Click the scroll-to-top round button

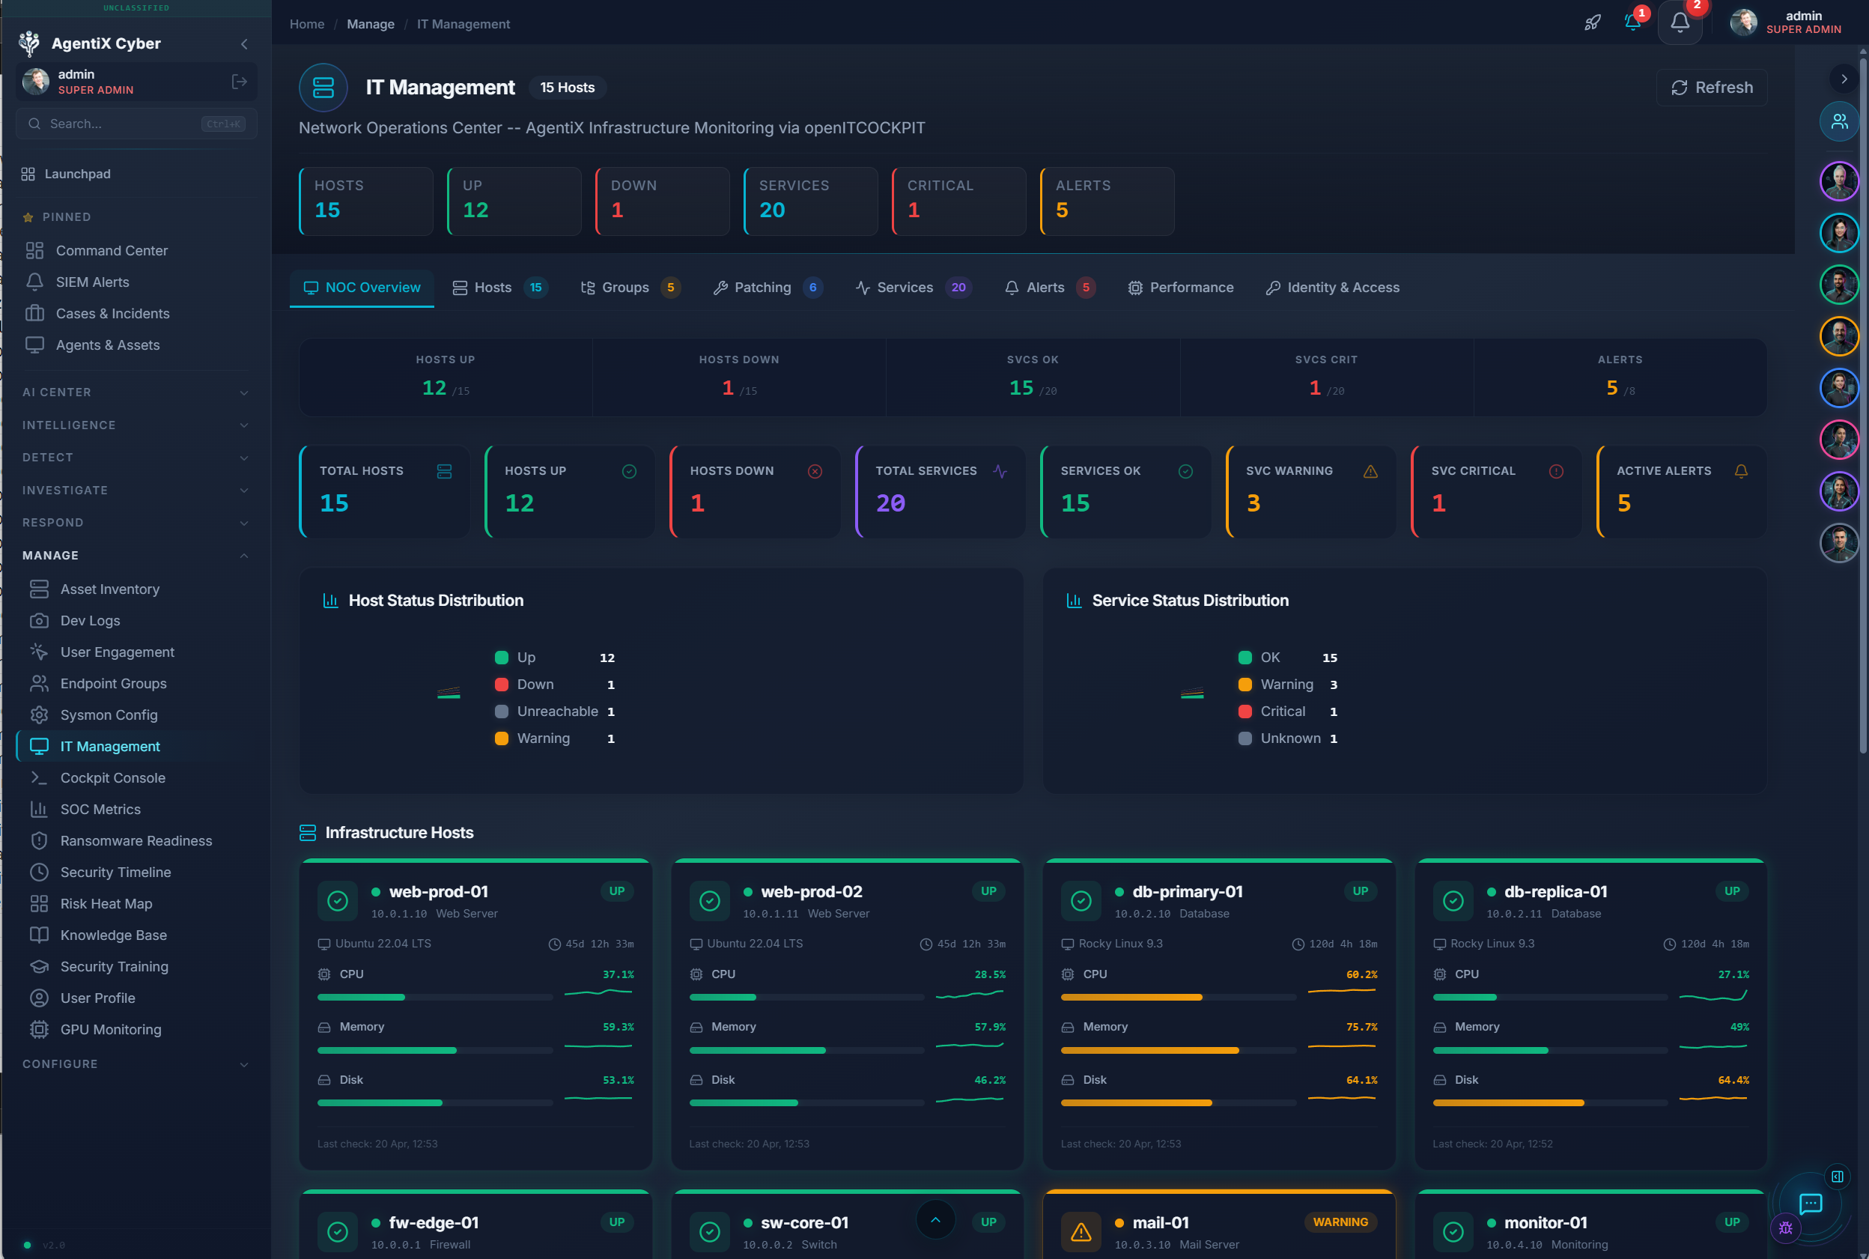(x=935, y=1219)
